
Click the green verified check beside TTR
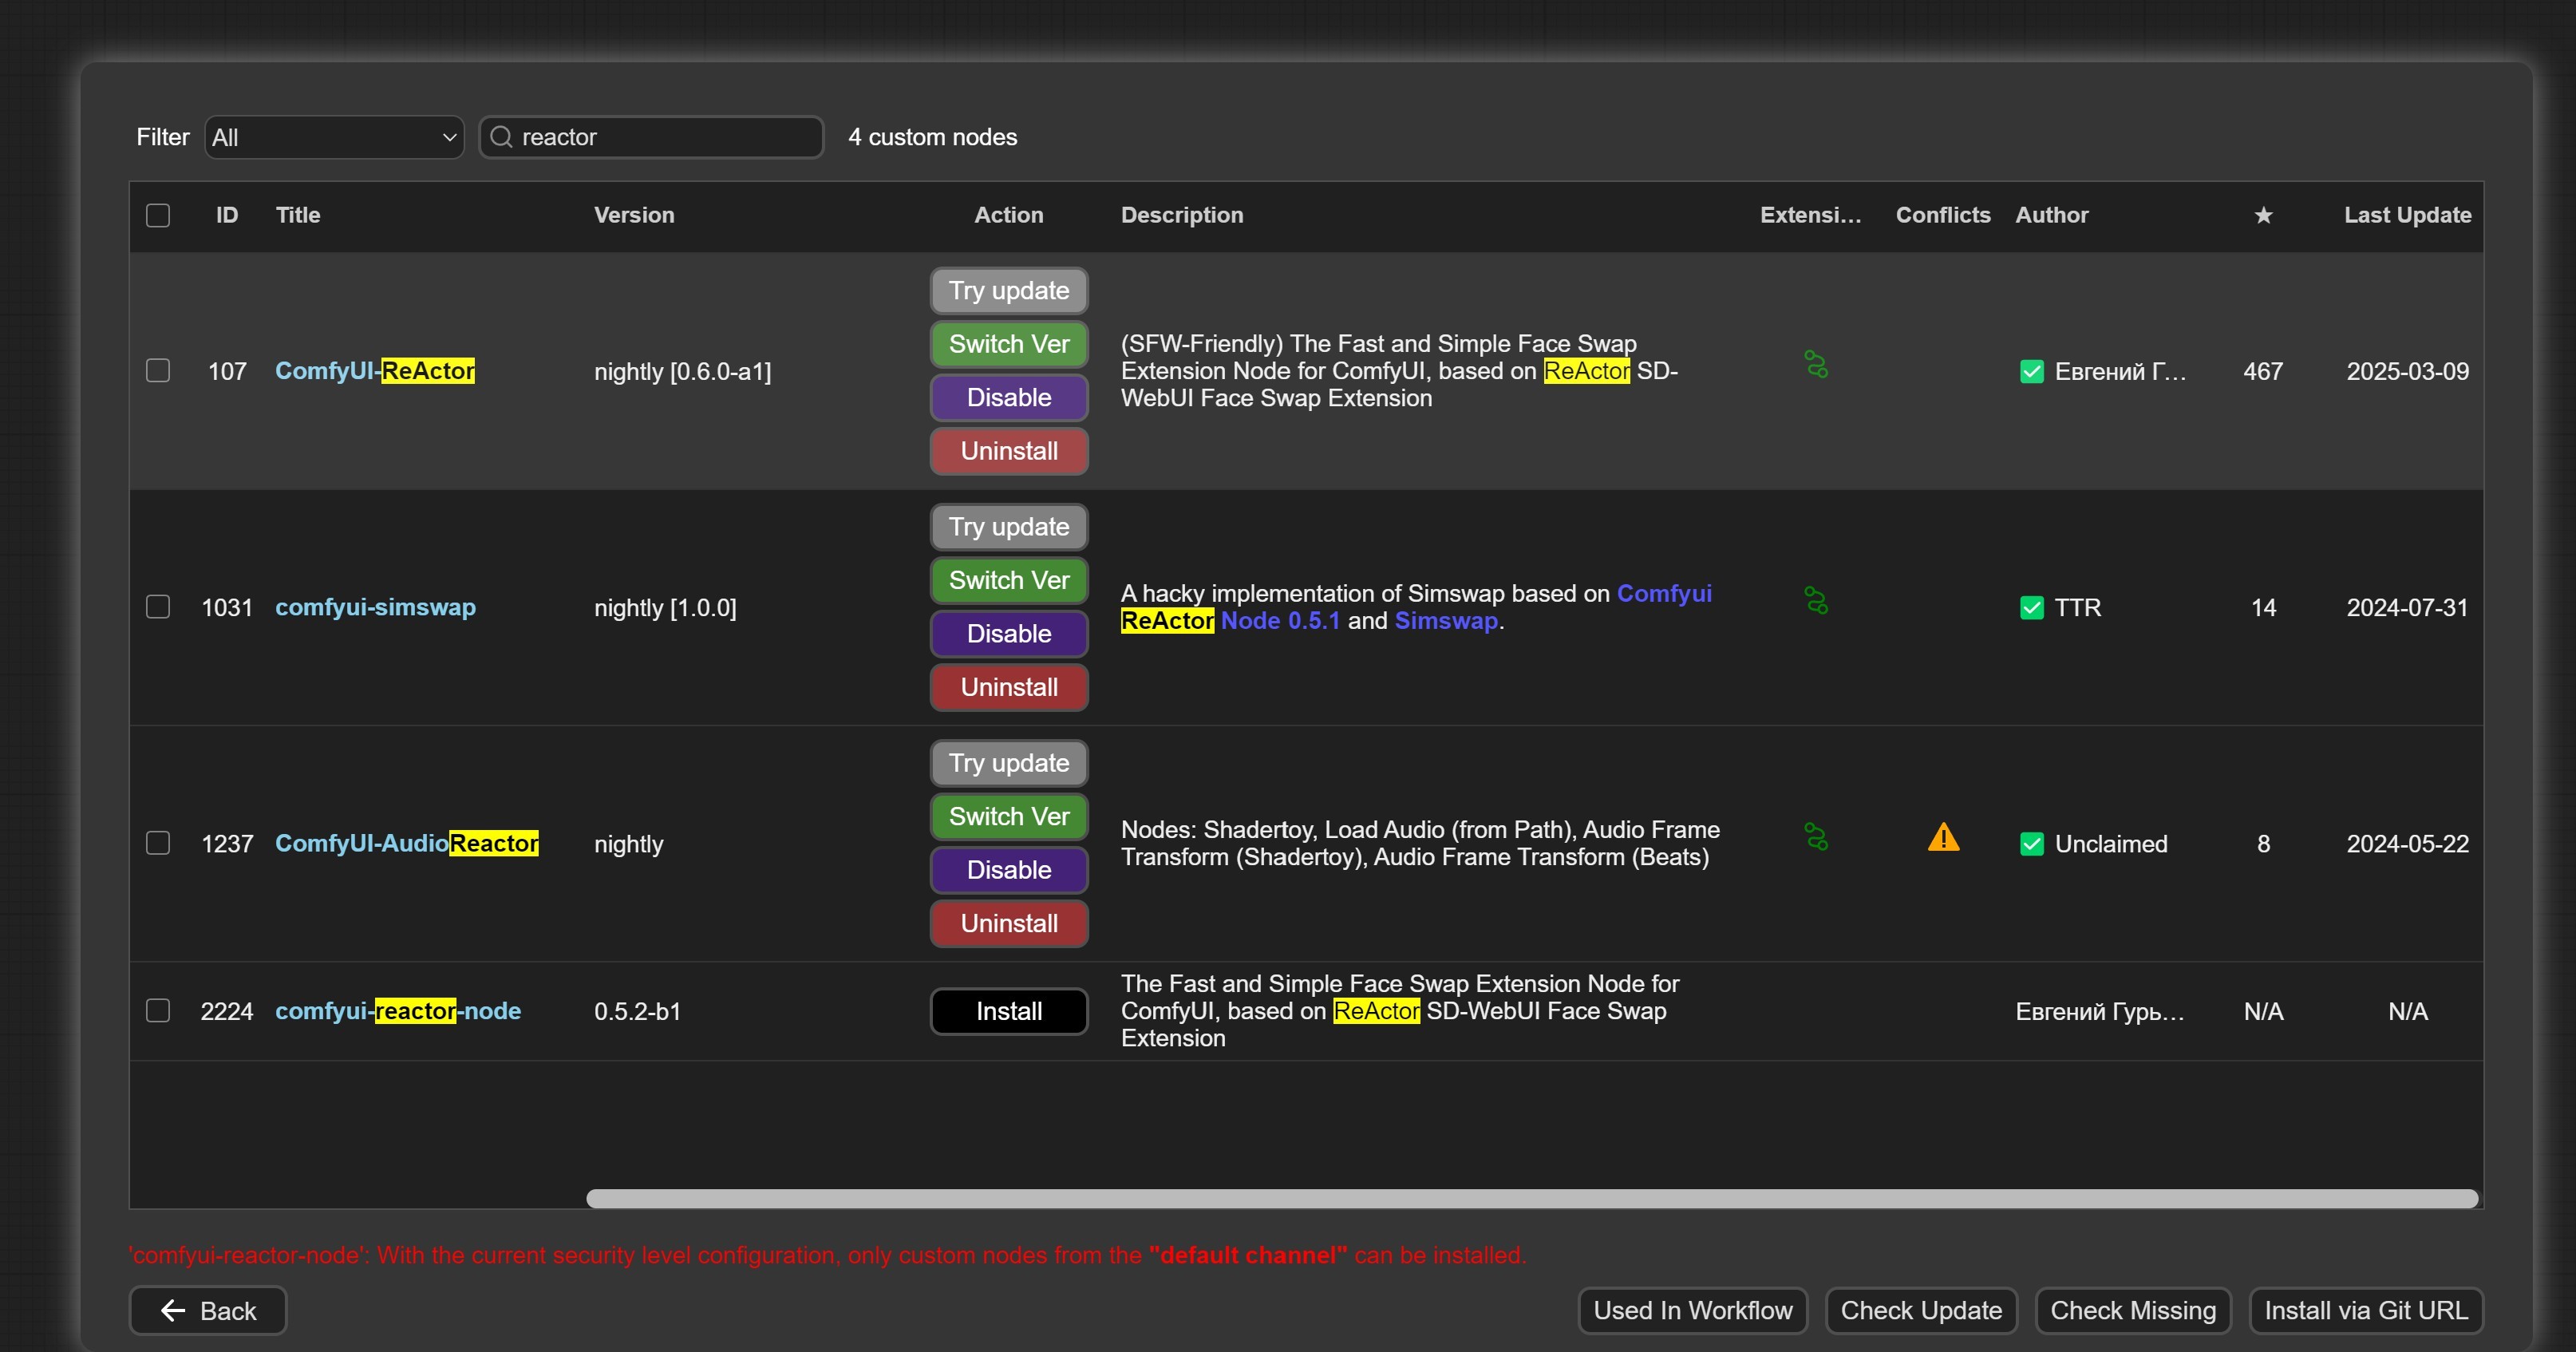[x=2031, y=608]
